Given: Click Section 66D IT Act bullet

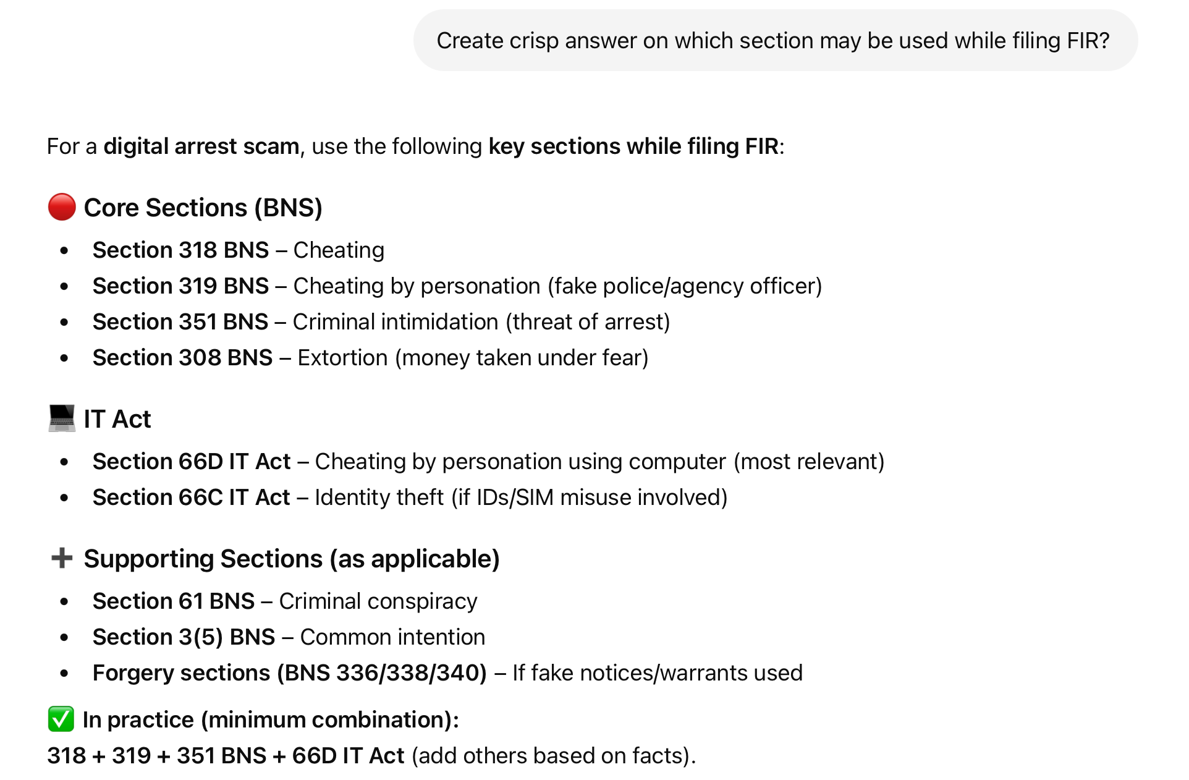Looking at the screenshot, I should 489,462.
